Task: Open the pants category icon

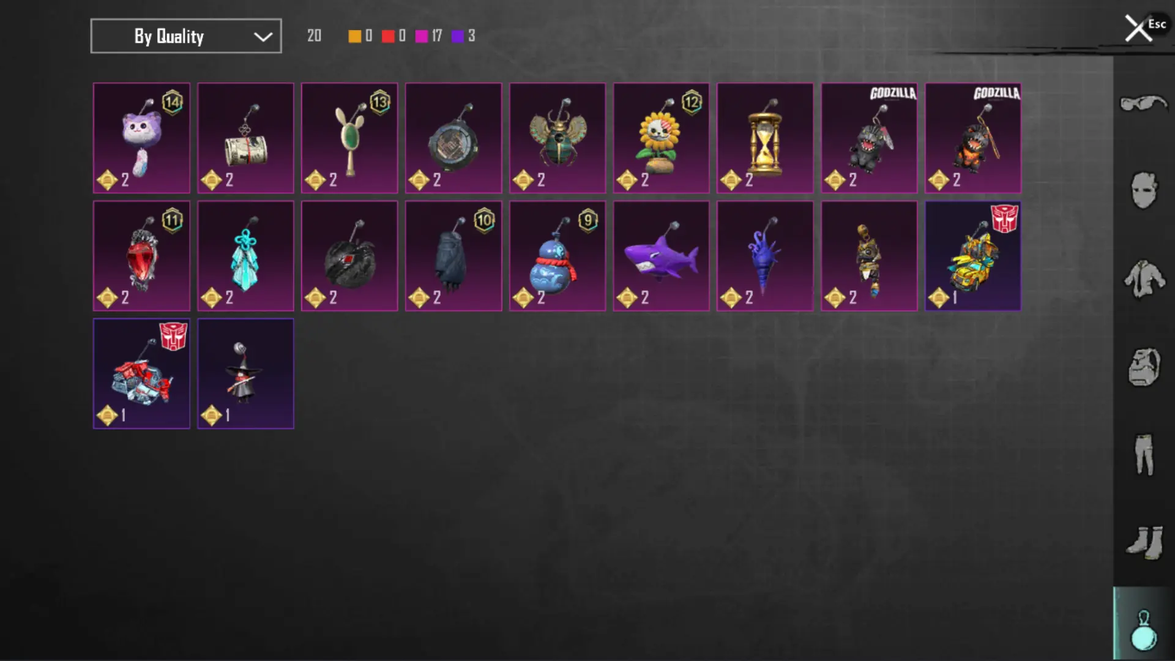Action: click(1144, 455)
